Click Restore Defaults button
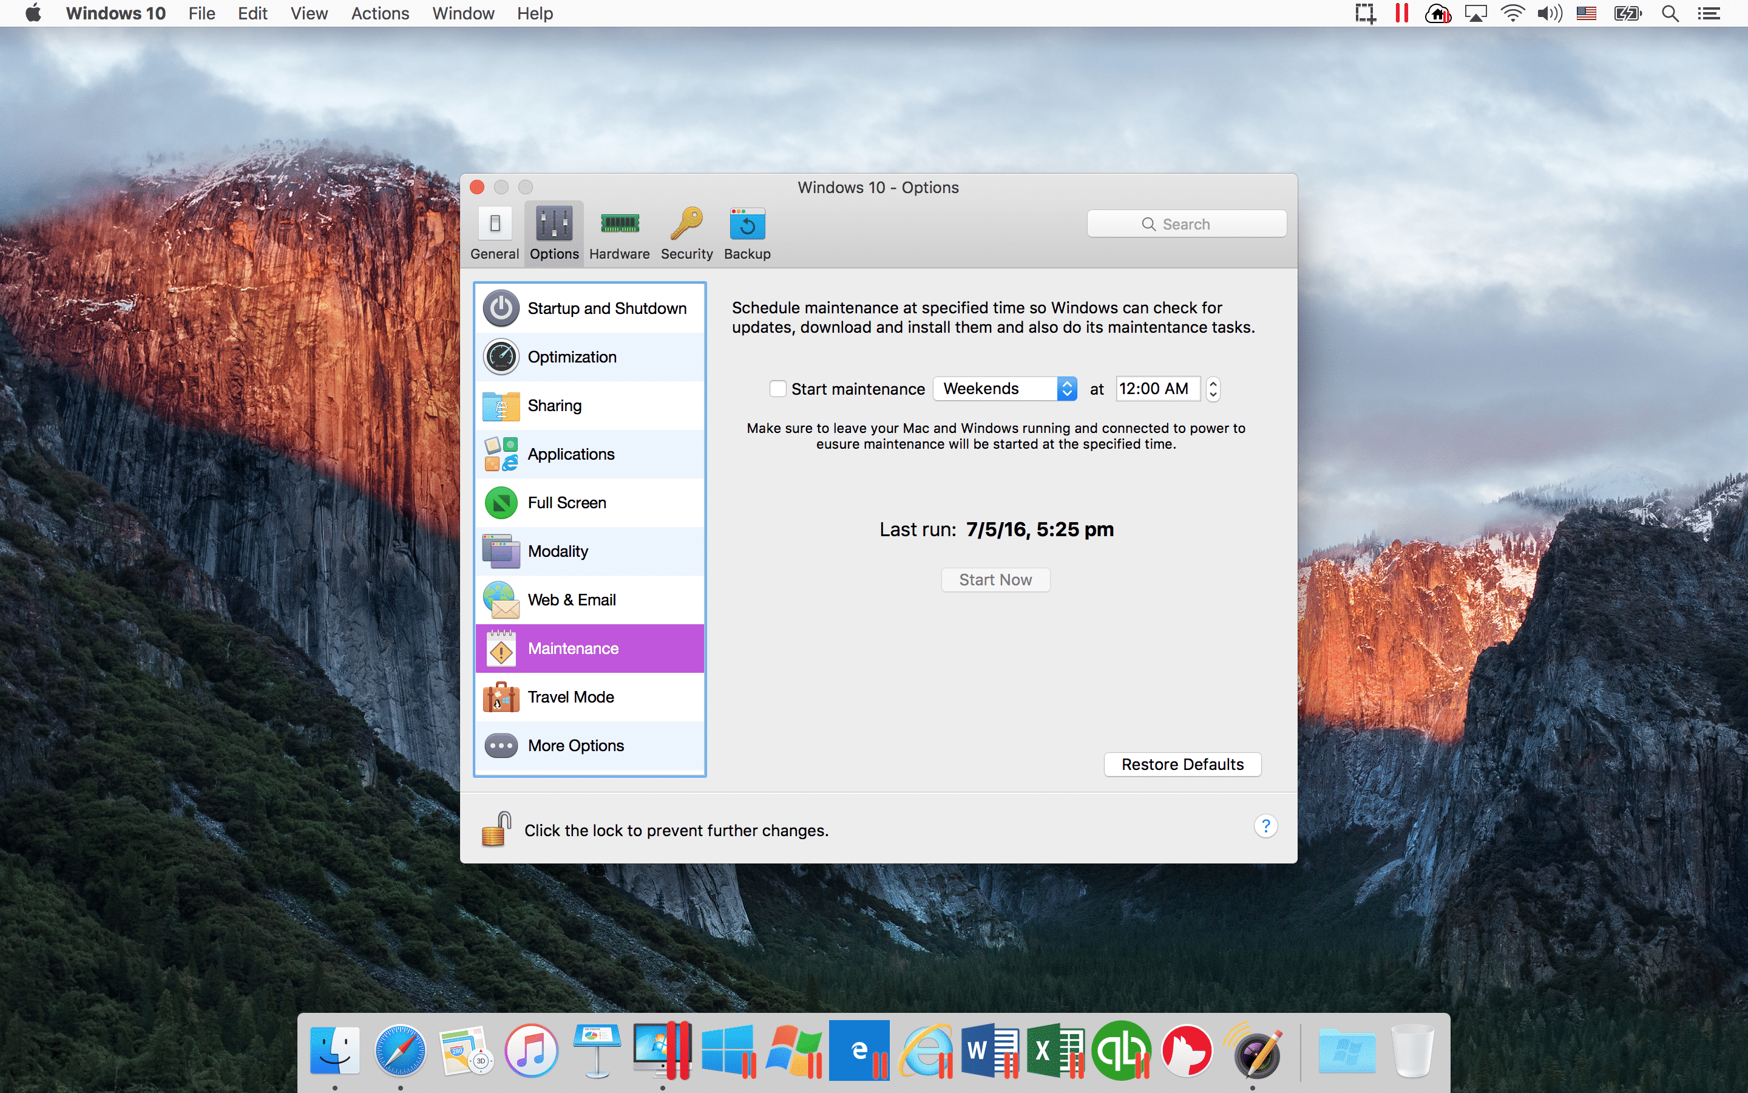This screenshot has height=1093, width=1748. [x=1182, y=764]
